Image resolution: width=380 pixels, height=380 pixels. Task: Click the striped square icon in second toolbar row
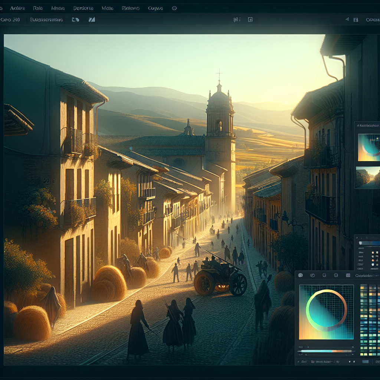click(x=92, y=20)
